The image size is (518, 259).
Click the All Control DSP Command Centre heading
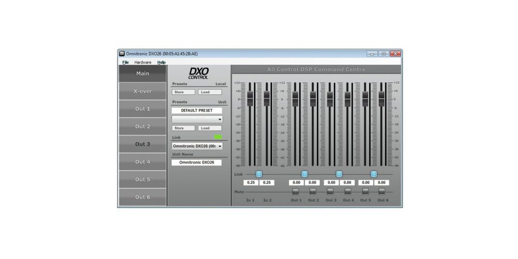pos(316,69)
